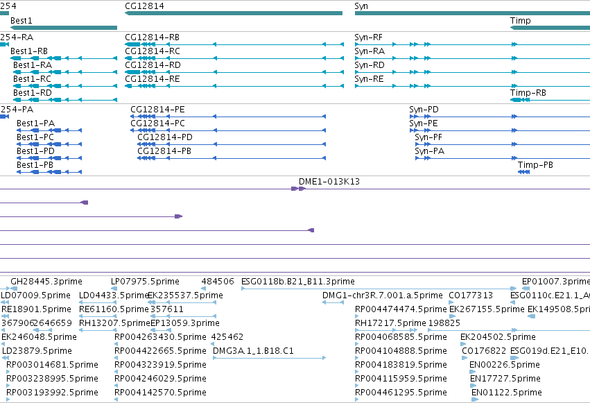
Task: Select the ESG0118b.B21_B11.3prime feature
Action: 379,289
